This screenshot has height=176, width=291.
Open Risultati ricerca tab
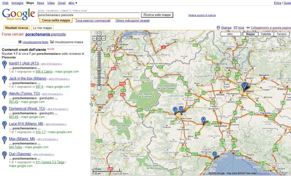click(16, 28)
